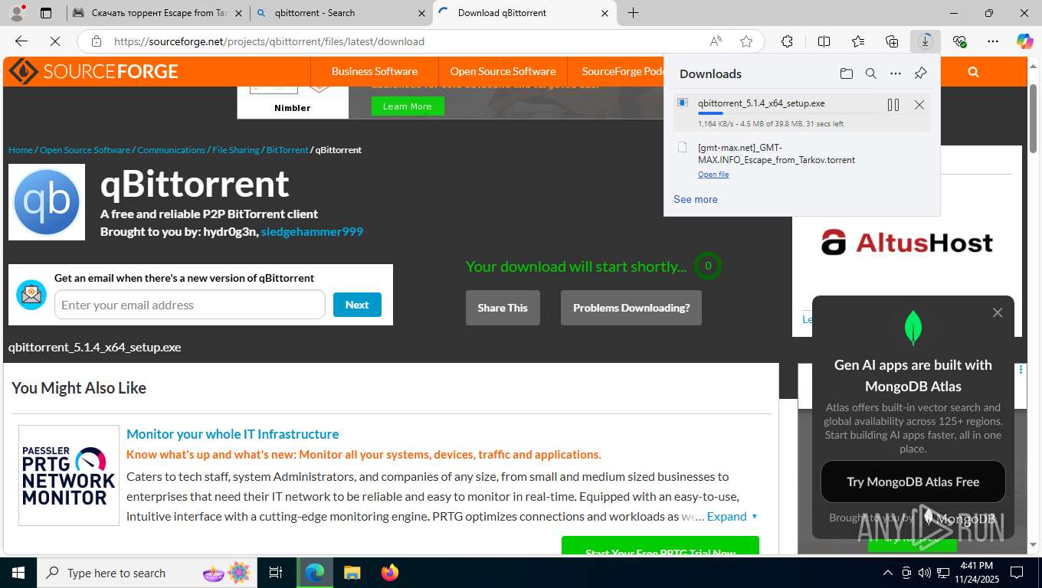Click the Problems Downloading? button

tap(631, 308)
